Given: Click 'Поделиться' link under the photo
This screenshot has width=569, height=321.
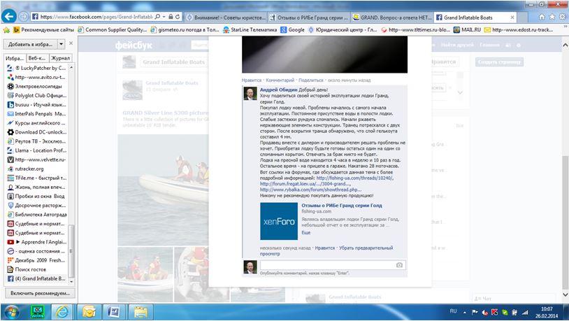Looking at the screenshot, I should click(x=311, y=80).
